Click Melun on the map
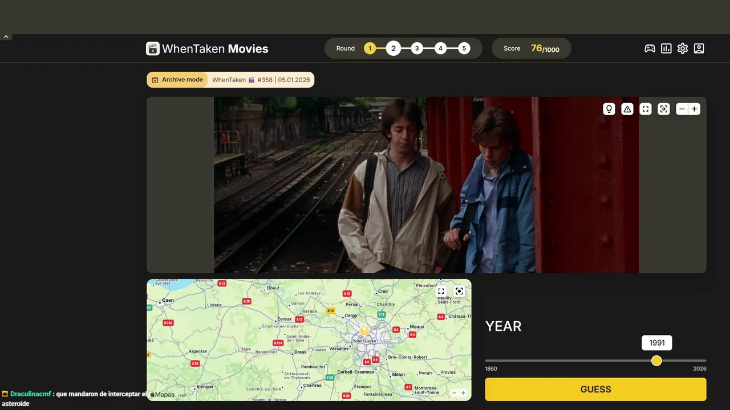 click(398, 375)
